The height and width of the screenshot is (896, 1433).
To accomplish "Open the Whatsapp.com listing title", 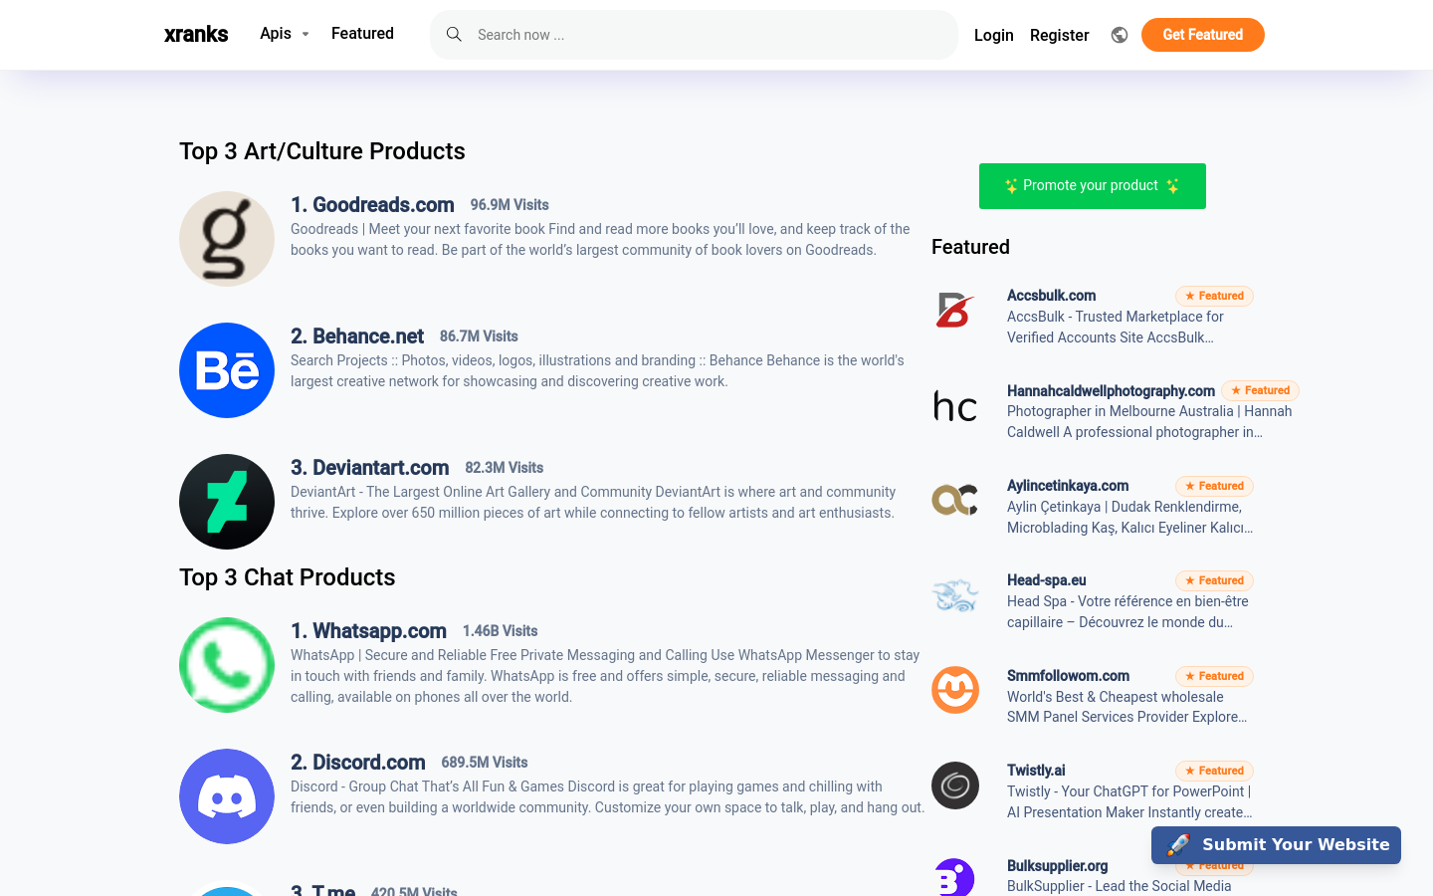I will [368, 631].
